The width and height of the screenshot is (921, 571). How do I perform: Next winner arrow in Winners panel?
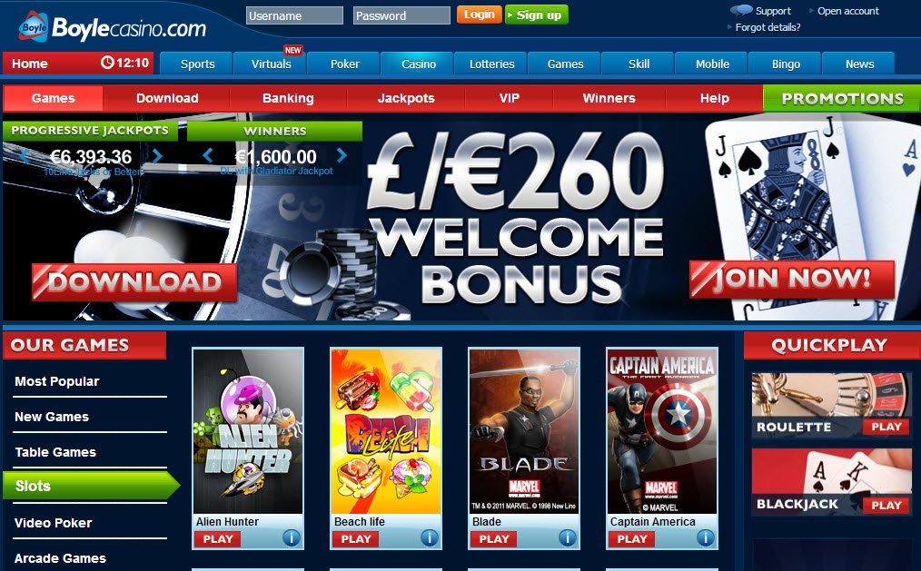[342, 155]
